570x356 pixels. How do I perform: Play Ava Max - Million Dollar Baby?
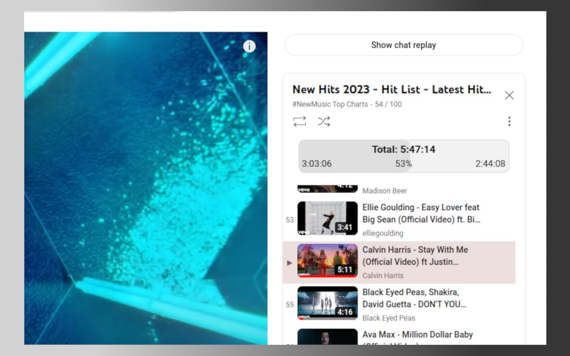[x=417, y=337]
